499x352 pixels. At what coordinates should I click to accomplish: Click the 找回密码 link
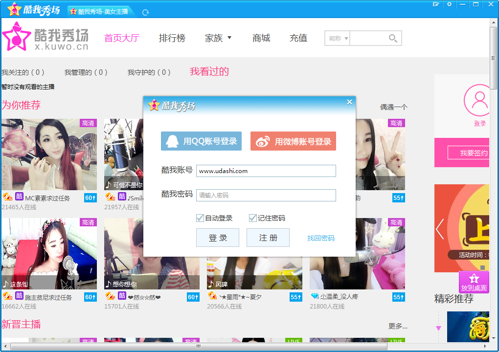tap(321, 238)
